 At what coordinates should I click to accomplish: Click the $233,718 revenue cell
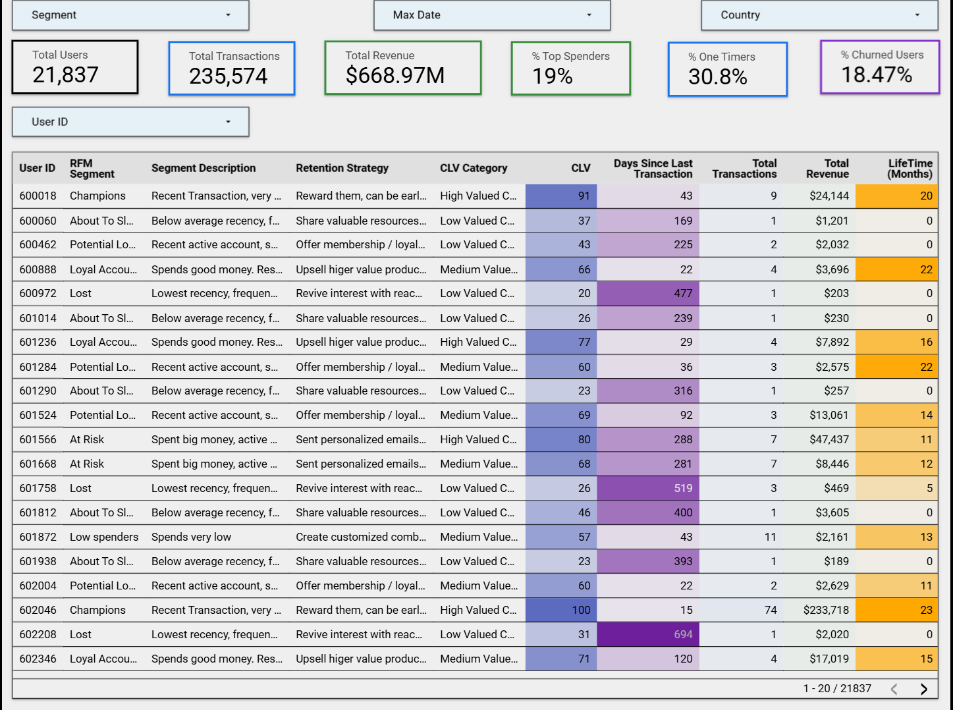click(x=819, y=610)
